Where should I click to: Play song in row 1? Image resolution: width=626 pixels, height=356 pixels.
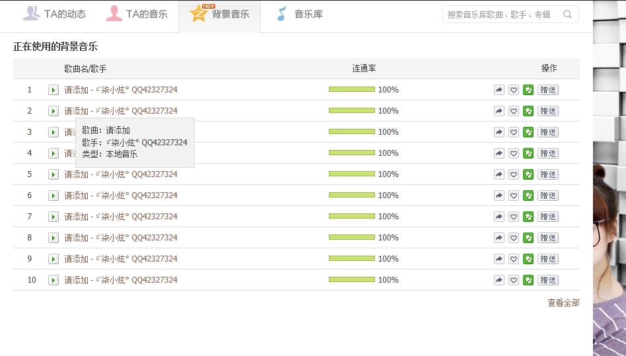(53, 90)
